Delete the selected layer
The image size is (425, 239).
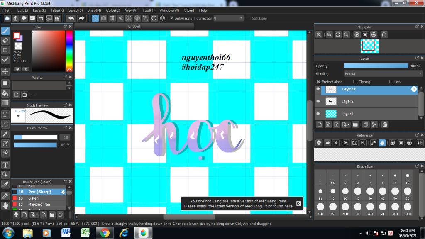[x=385, y=124]
